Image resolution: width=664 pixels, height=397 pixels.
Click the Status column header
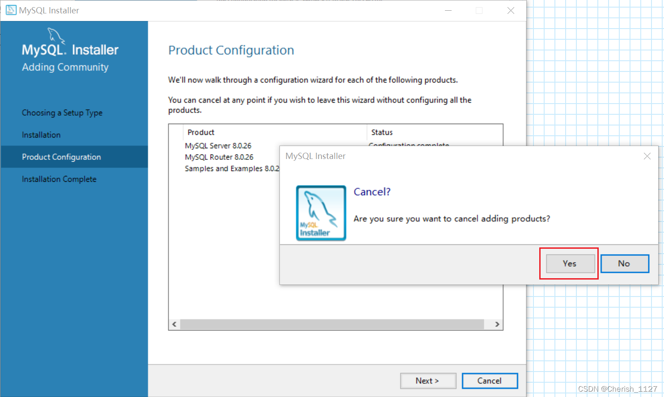[x=435, y=132]
